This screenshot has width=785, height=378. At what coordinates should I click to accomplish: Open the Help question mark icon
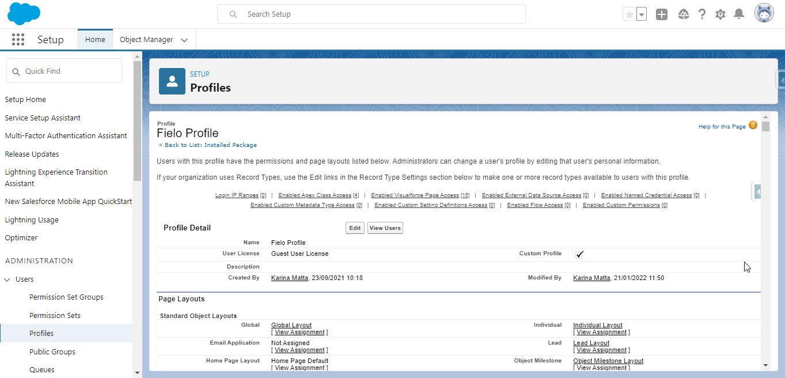tap(701, 14)
